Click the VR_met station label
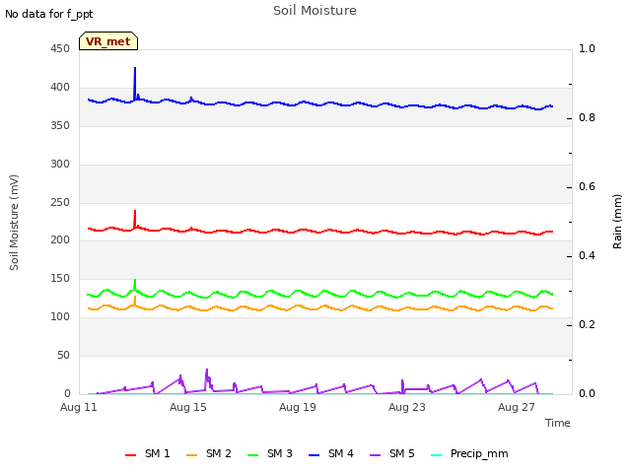 (x=108, y=41)
